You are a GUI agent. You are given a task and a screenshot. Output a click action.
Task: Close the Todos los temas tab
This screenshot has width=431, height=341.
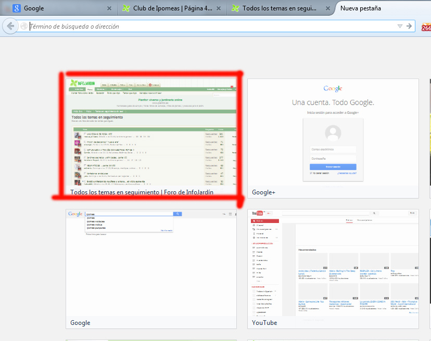[x=327, y=8]
